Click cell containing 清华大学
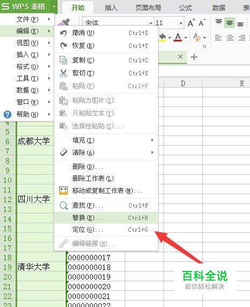Viewport: 250px width, 307px height. [x=41, y=267]
